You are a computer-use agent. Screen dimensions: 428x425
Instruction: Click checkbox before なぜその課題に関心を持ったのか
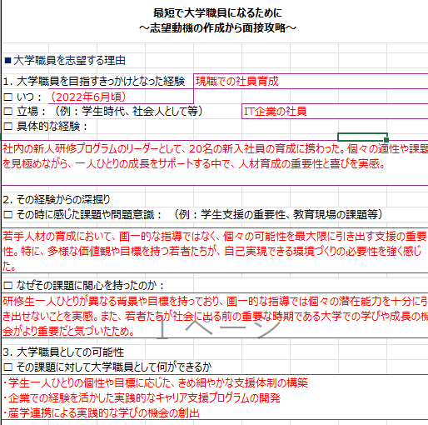click(8, 285)
